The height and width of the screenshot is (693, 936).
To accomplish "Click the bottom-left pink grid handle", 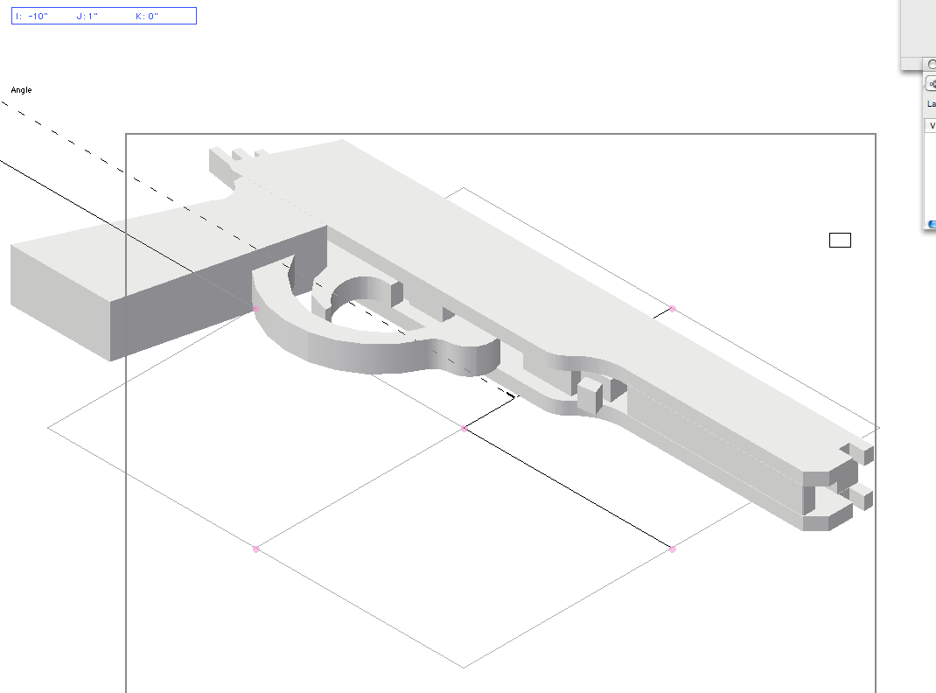I will 256,549.
